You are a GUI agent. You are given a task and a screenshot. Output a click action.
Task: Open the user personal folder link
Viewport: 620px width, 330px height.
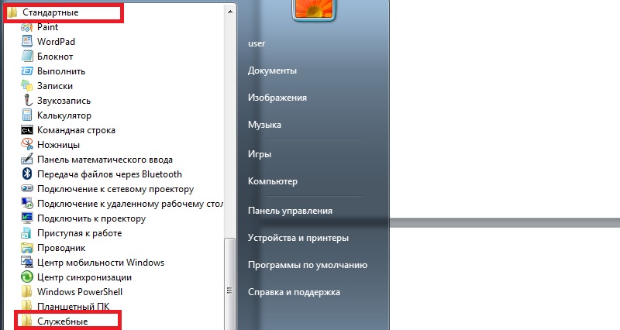pos(257,43)
